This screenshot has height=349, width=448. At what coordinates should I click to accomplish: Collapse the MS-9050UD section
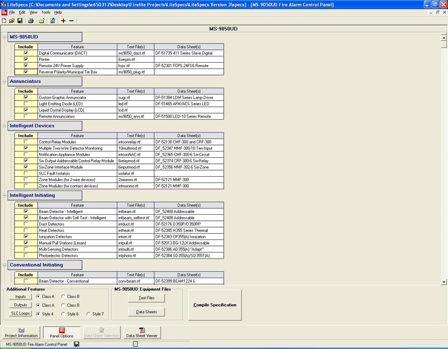tap(5, 37)
